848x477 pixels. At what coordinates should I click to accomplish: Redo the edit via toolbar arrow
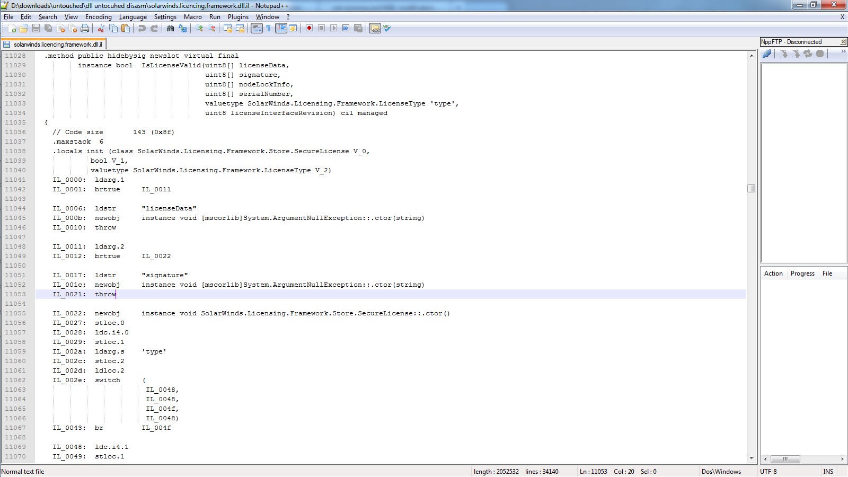point(154,29)
